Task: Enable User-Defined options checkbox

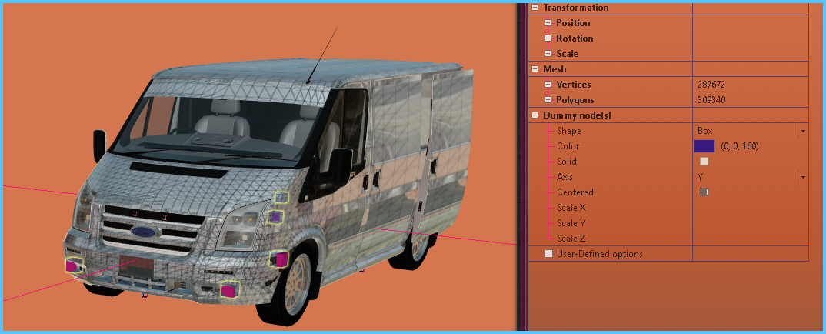Action: [x=548, y=254]
